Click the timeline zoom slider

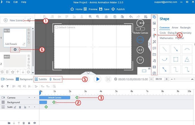click(181, 79)
